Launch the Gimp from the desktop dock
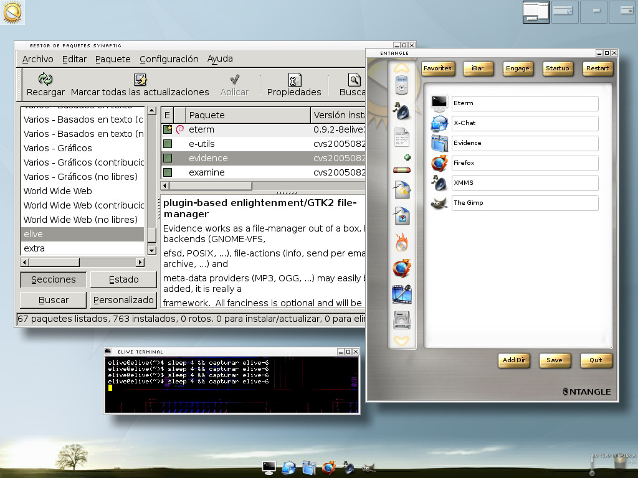This screenshot has height=478, width=638. coord(368,468)
